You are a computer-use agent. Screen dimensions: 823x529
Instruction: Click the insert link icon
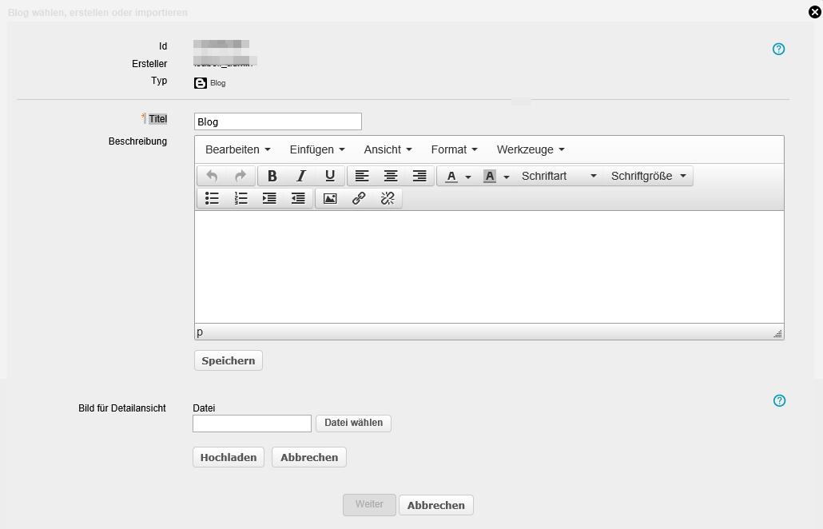(359, 198)
